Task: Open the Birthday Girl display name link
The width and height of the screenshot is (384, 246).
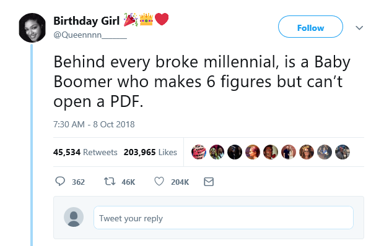Action: point(86,21)
